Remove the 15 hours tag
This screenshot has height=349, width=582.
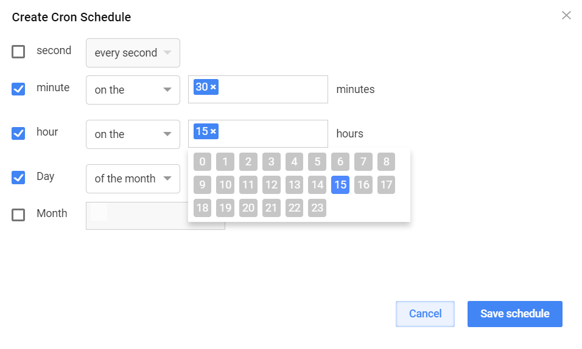click(213, 131)
